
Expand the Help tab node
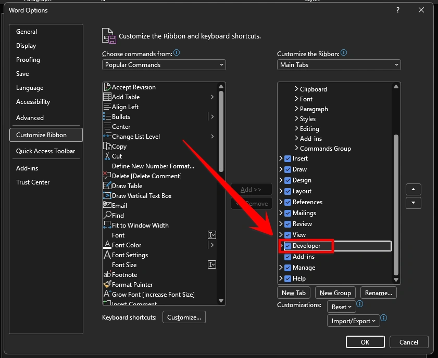281,279
